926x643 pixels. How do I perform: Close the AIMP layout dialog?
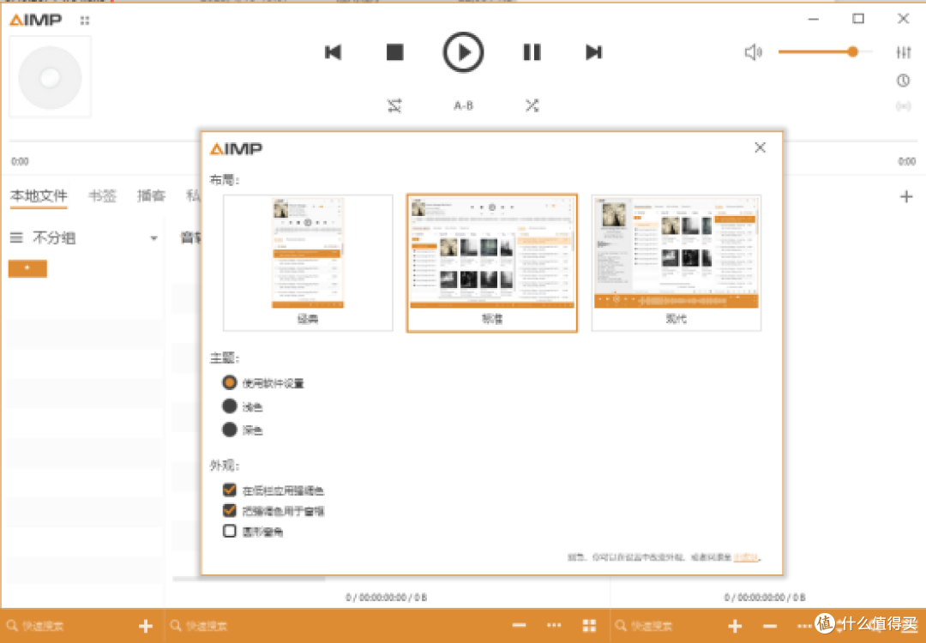[x=760, y=147]
